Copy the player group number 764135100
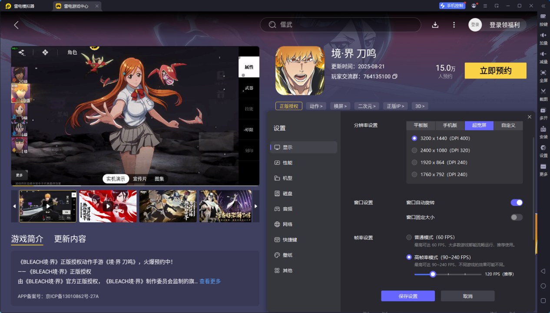 [x=395, y=76]
